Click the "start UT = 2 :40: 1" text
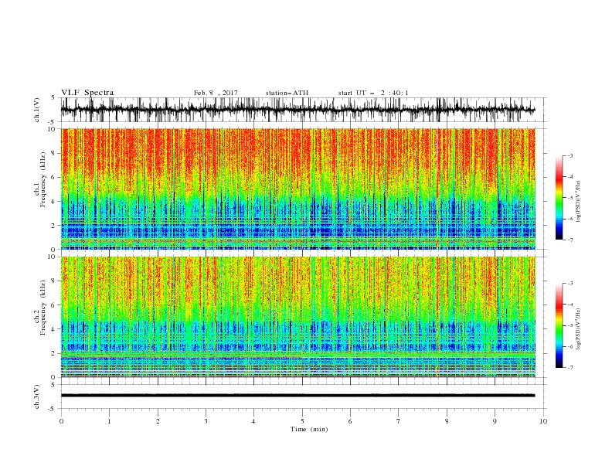 click(373, 93)
